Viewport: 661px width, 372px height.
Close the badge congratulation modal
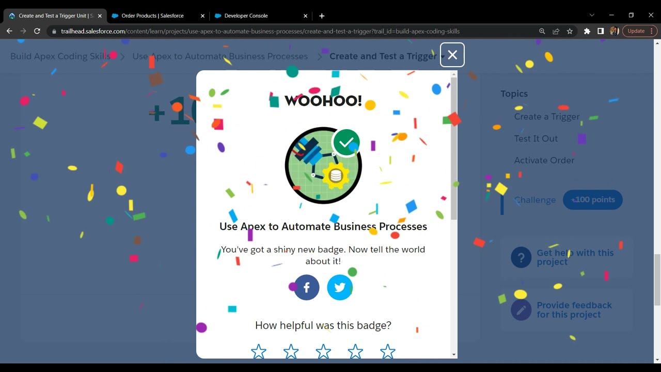point(452,55)
